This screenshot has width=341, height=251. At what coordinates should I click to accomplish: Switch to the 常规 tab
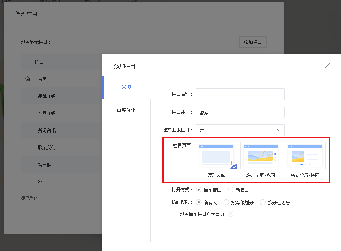(x=126, y=87)
